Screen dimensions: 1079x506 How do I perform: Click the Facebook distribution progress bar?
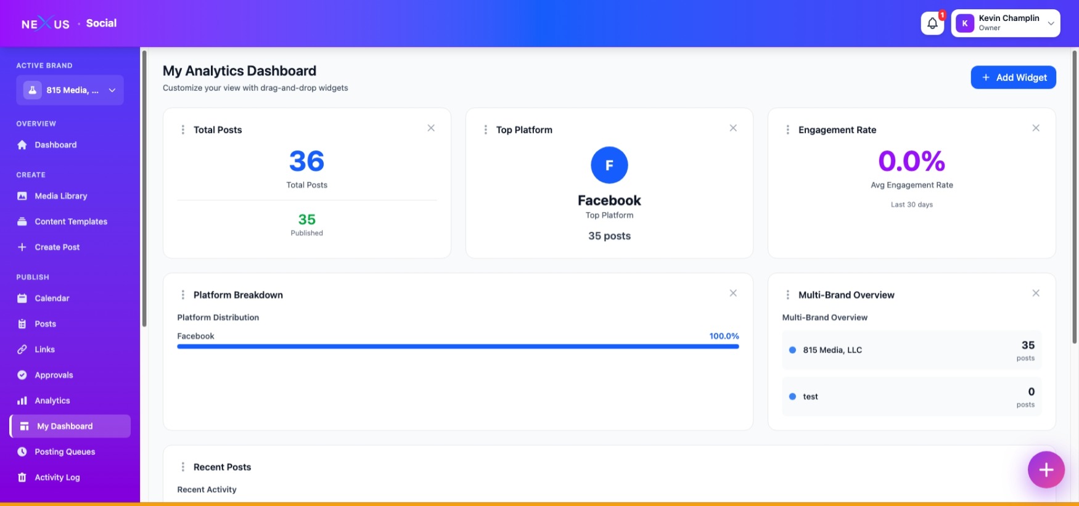[x=457, y=346]
